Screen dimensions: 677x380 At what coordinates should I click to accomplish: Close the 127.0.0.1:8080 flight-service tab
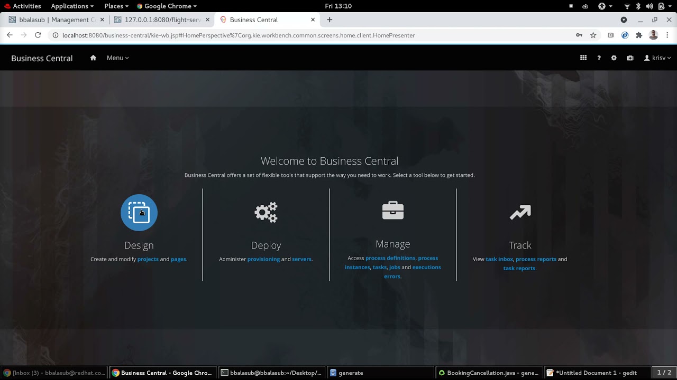point(207,20)
